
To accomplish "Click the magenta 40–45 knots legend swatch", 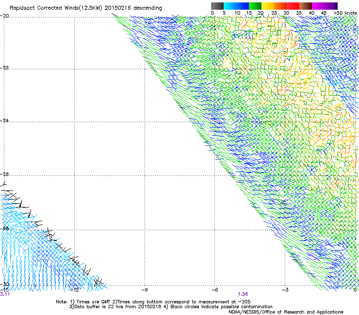I will tap(318, 6).
